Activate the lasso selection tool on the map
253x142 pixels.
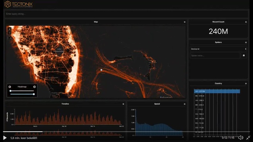tap(9, 38)
